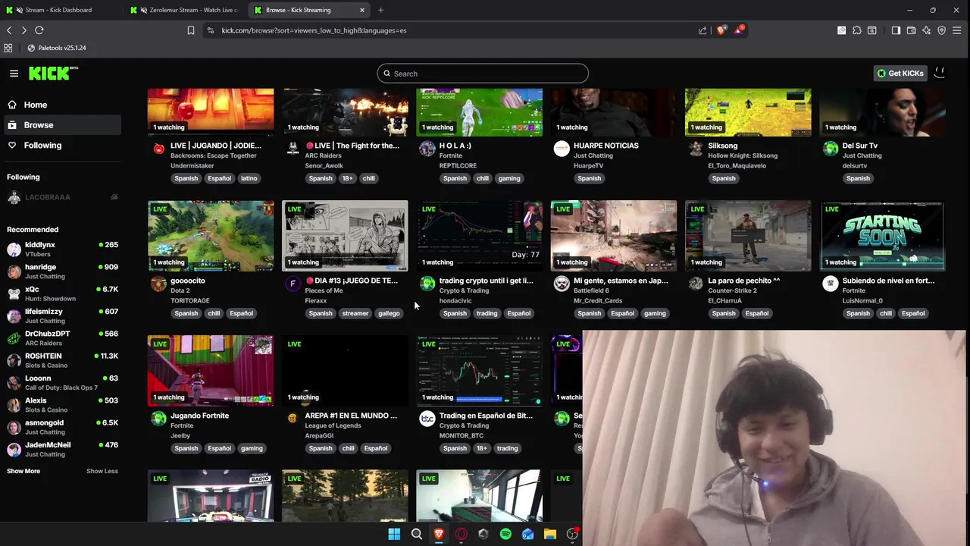Click Show More under Recommended

coord(23,471)
